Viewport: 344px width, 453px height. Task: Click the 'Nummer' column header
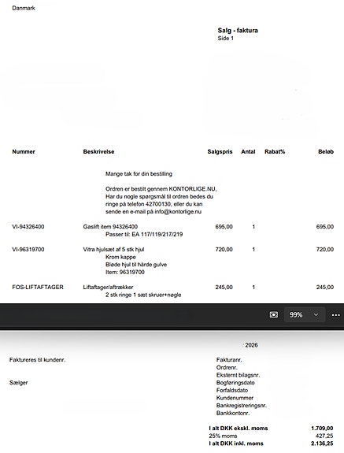point(24,152)
